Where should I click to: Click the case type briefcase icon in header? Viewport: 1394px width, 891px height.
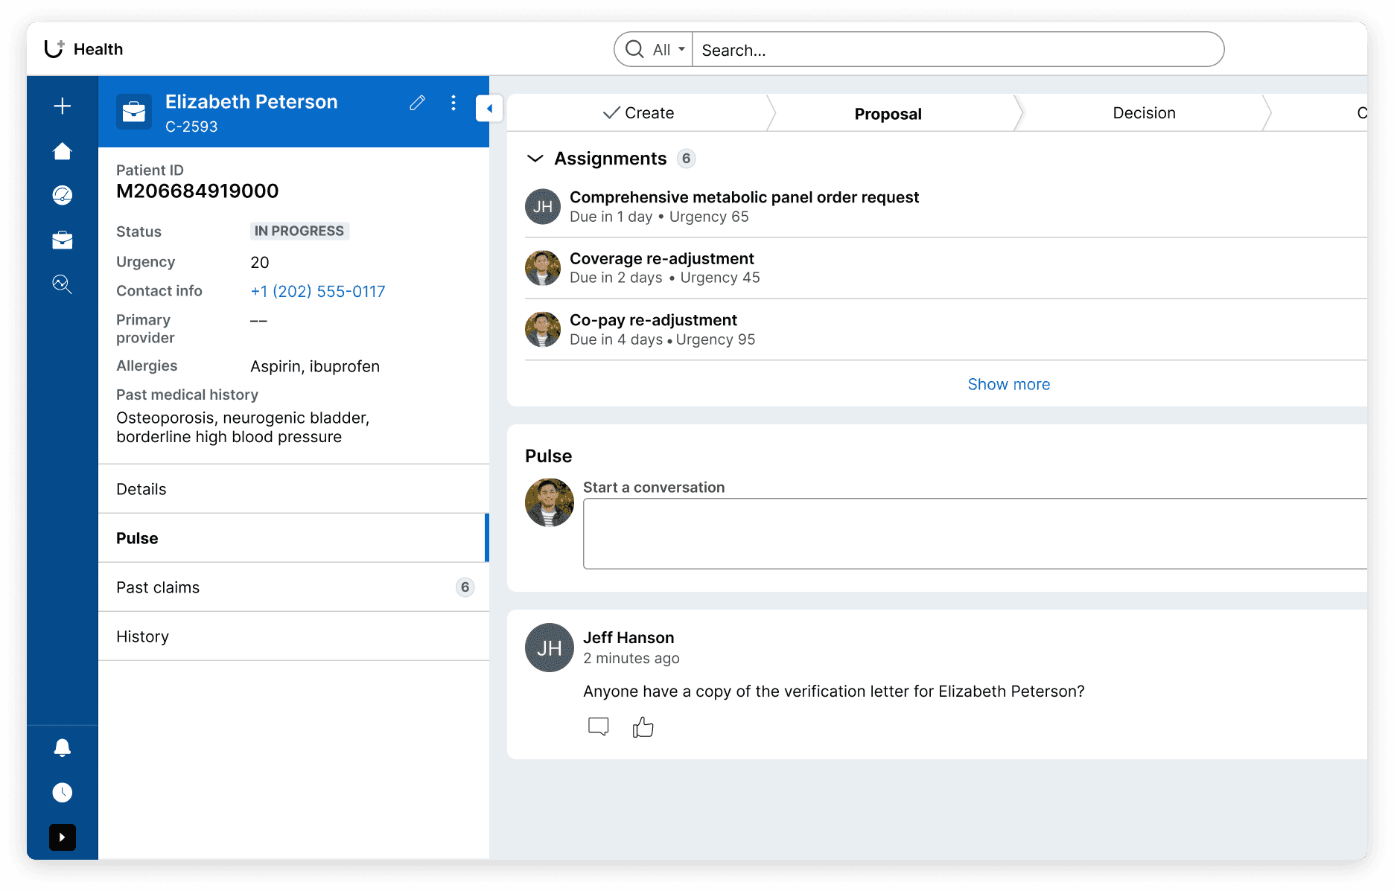(x=134, y=112)
